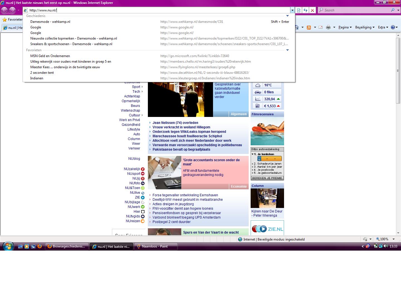Click the browser forward arrow button
Screen dimensions: 401x294
pos(12,10)
